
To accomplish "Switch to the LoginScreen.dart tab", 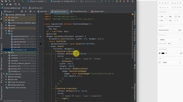I will pos(60,11).
